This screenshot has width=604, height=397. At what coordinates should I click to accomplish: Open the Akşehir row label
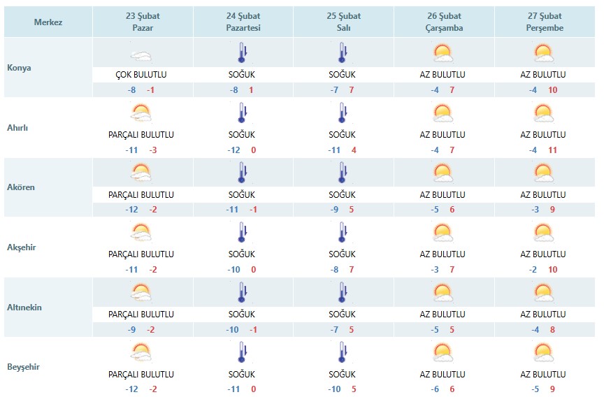point(21,247)
